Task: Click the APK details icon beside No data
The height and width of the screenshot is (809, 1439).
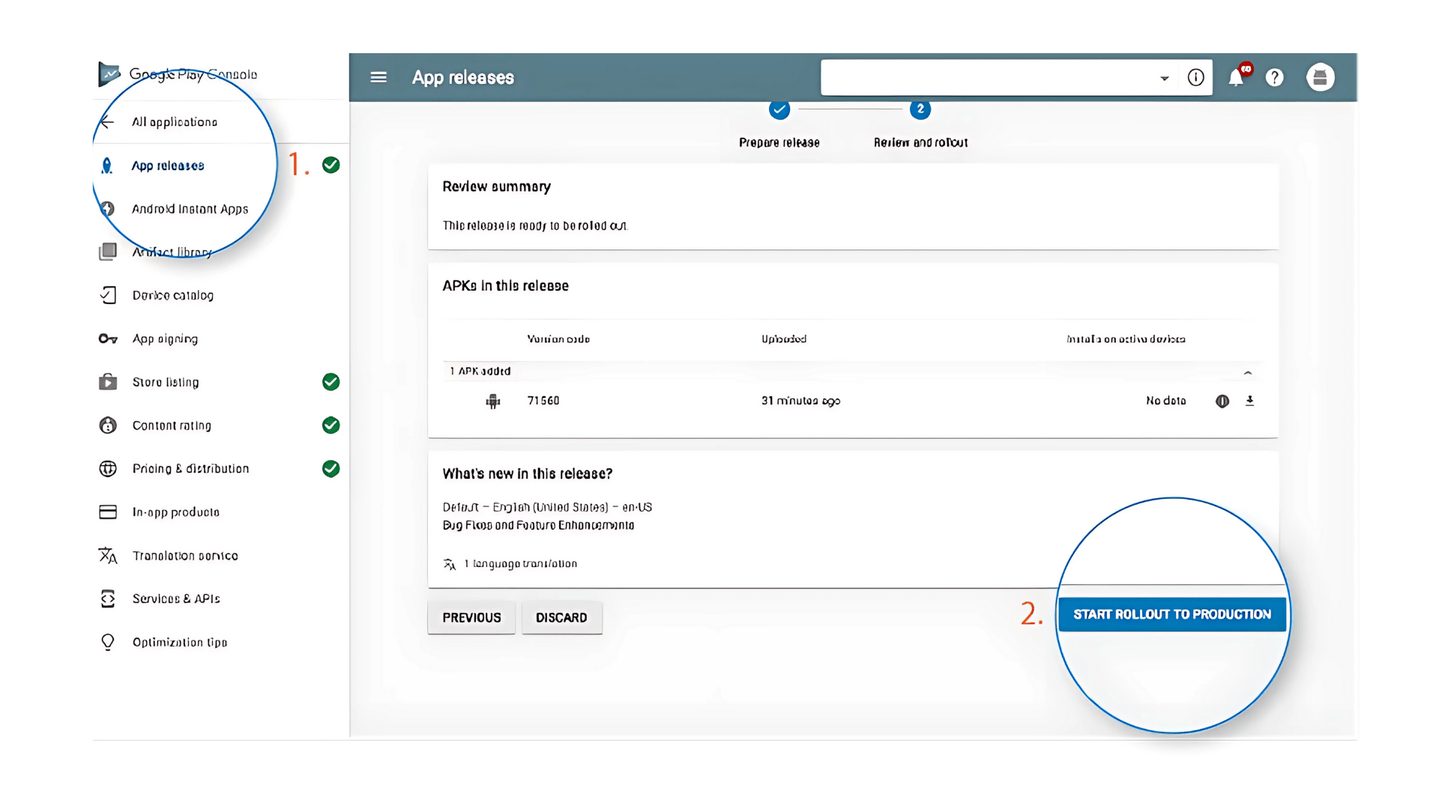Action: click(1222, 401)
